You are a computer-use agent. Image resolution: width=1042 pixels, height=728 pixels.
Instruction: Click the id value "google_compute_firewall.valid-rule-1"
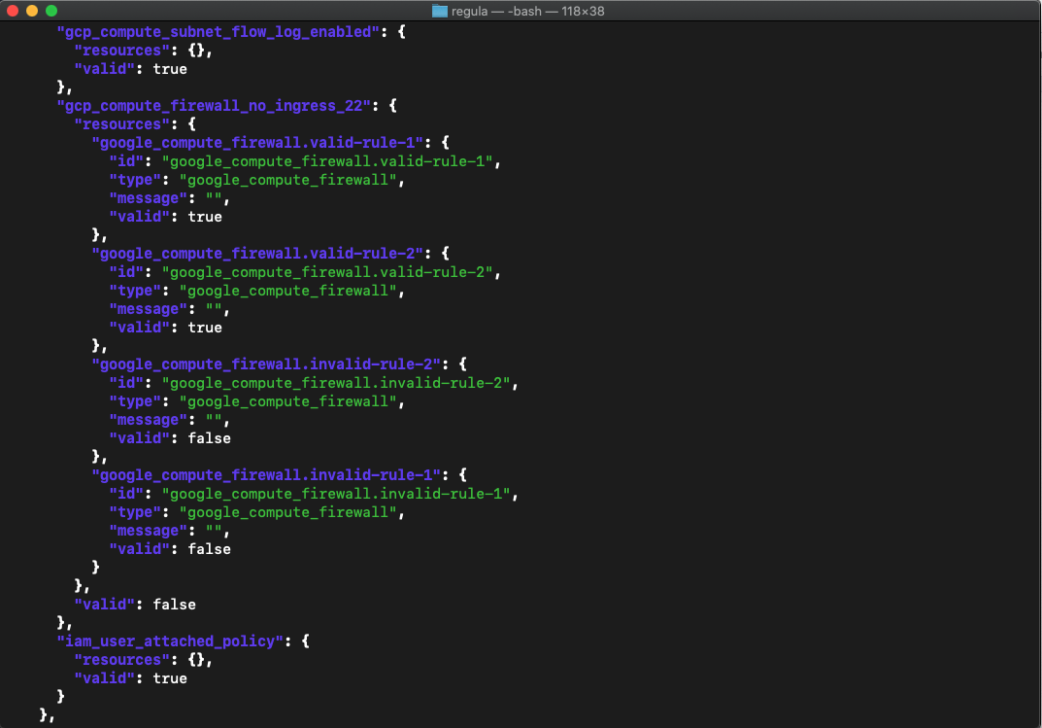click(327, 161)
